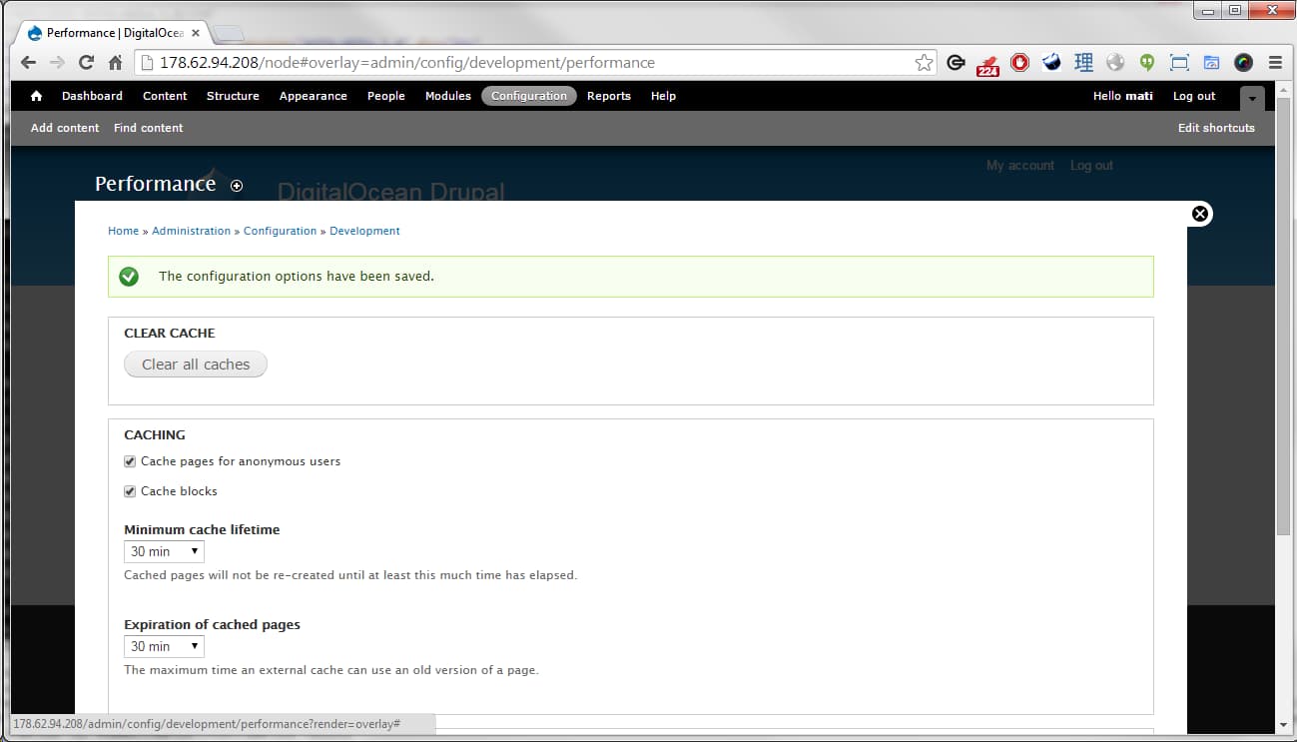Open Modules admin menu
The width and height of the screenshot is (1297, 742).
click(x=448, y=96)
